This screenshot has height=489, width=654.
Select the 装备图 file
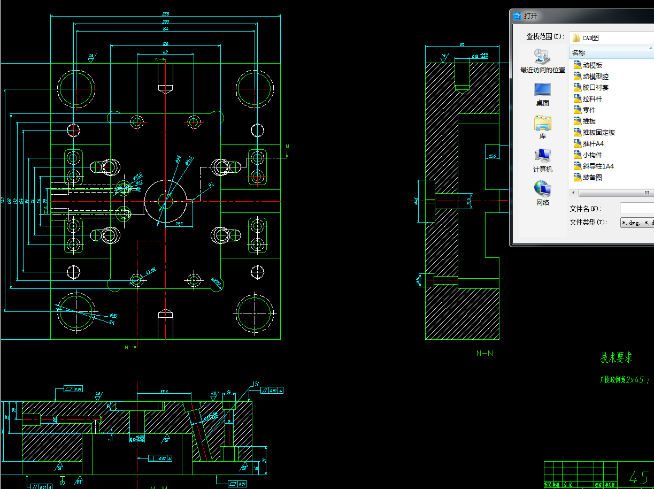pyautogui.click(x=588, y=177)
